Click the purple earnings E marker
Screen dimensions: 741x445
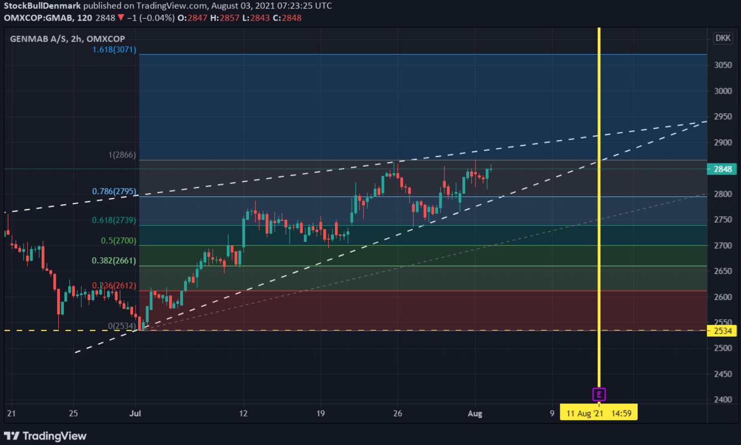599,394
